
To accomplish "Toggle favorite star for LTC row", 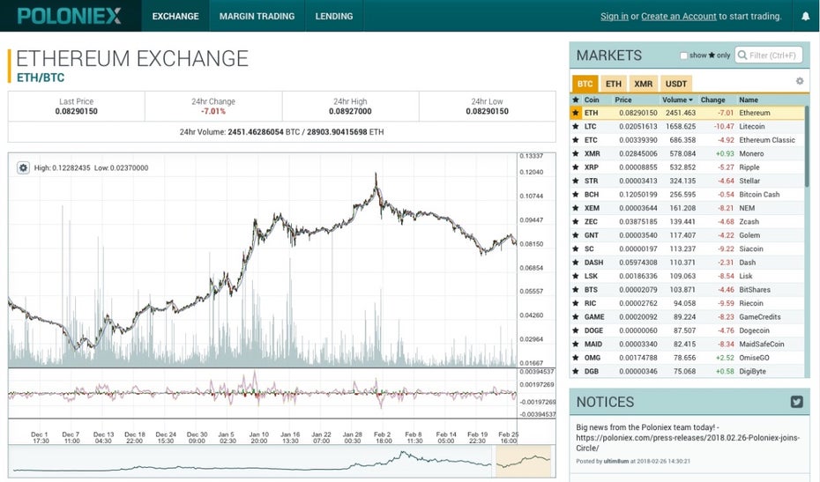I will [576, 127].
